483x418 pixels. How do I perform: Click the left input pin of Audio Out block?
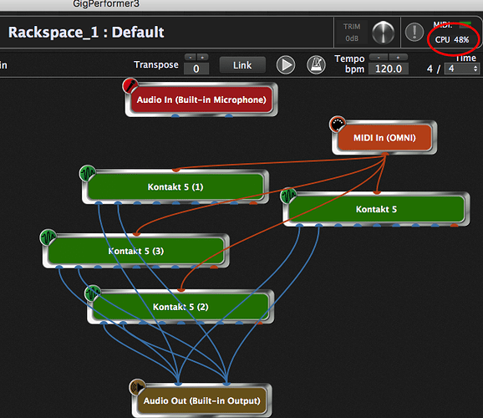(178, 384)
